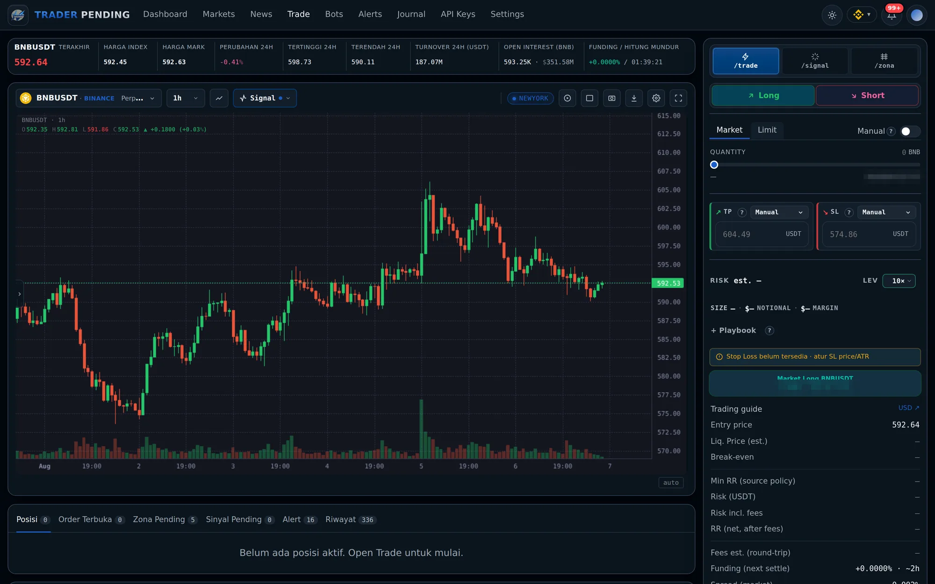Open the Markets nav item
Image resolution: width=935 pixels, height=584 pixels.
[218, 14]
